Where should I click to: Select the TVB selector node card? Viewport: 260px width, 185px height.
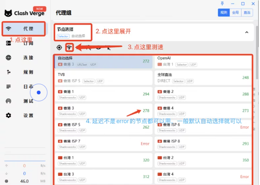(x=103, y=78)
